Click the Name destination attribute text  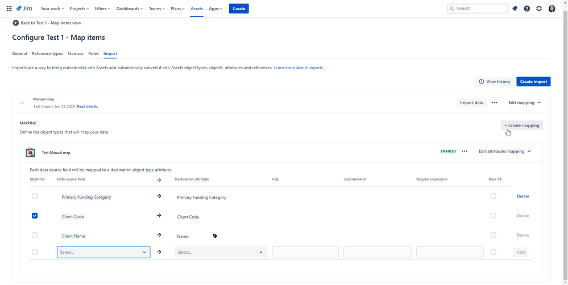click(183, 237)
